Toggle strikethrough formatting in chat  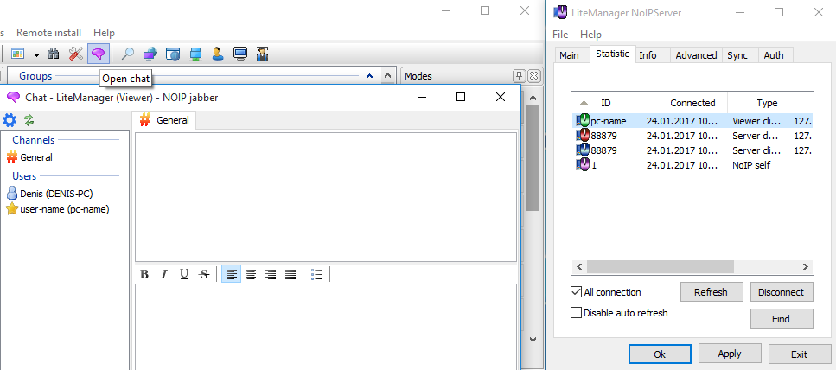[204, 275]
